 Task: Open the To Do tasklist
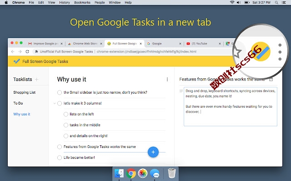[18, 103]
